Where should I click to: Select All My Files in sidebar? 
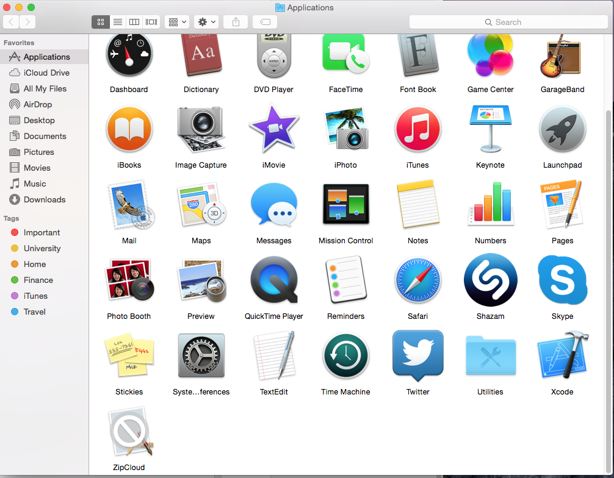pyautogui.click(x=44, y=89)
